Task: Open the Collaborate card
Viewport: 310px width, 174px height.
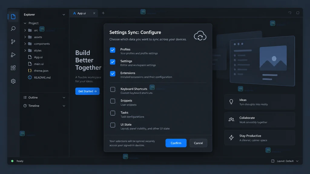Action: [259, 120]
